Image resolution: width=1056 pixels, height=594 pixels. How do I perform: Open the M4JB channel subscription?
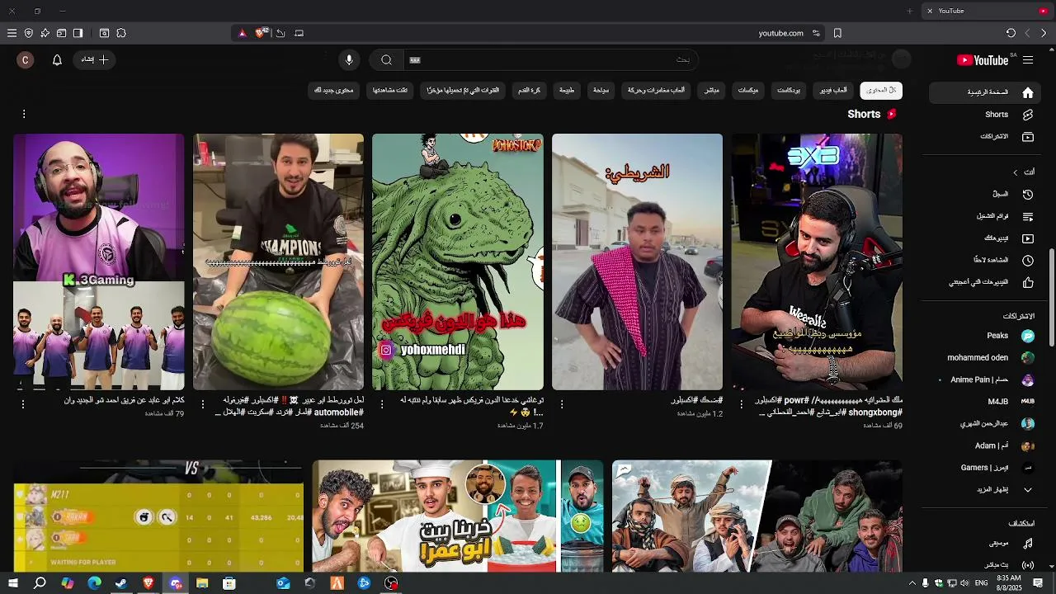click(983, 402)
